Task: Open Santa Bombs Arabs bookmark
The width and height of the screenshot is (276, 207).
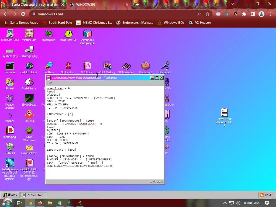Action: [21, 23]
